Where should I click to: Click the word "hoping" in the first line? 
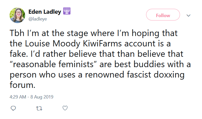146,33
